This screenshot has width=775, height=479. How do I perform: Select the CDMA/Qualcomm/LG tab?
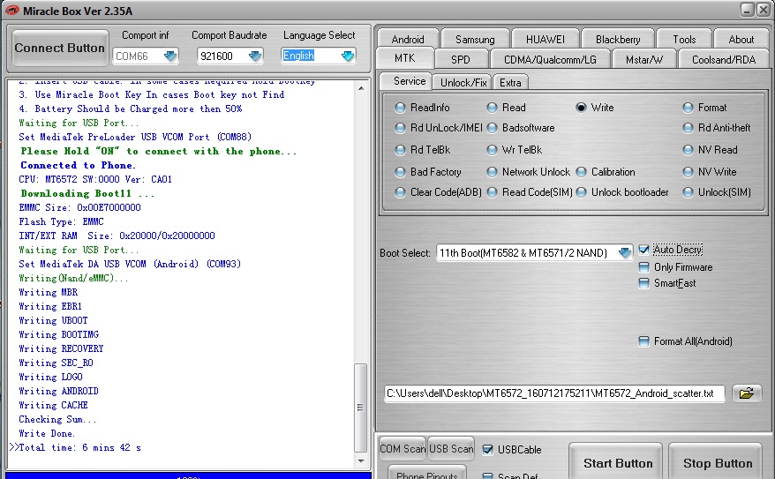pos(550,60)
